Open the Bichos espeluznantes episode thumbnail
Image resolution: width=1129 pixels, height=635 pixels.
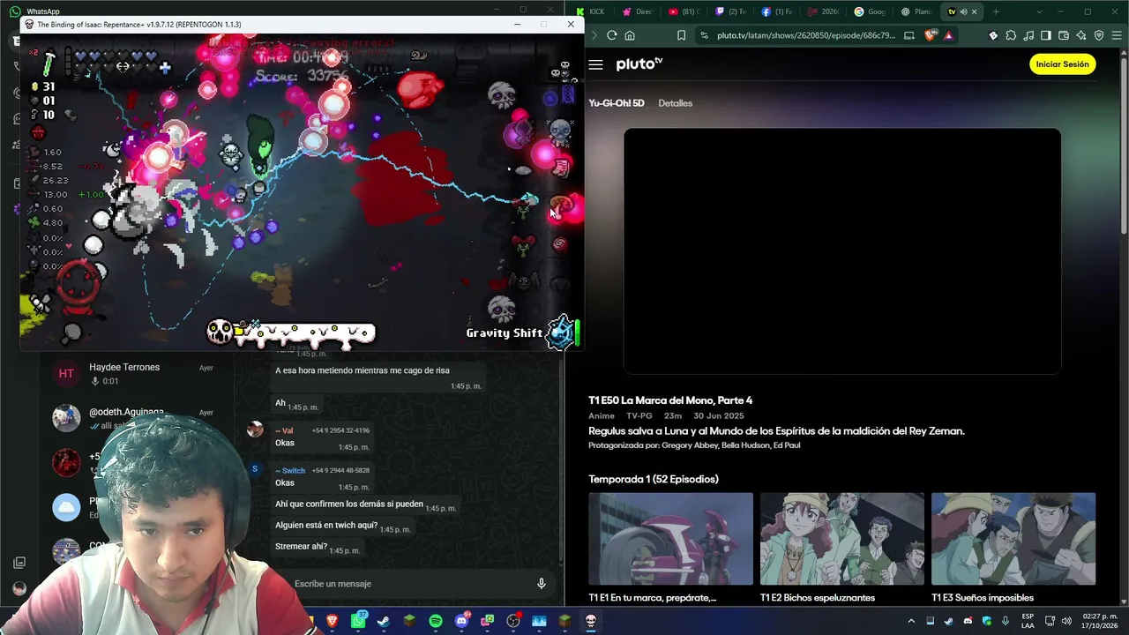pos(842,539)
